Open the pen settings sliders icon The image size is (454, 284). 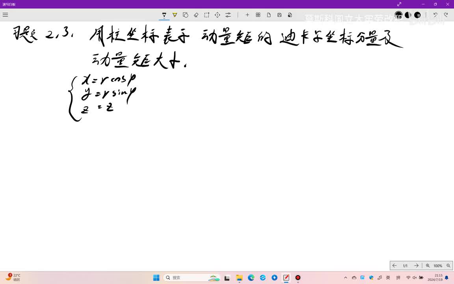tap(228, 15)
